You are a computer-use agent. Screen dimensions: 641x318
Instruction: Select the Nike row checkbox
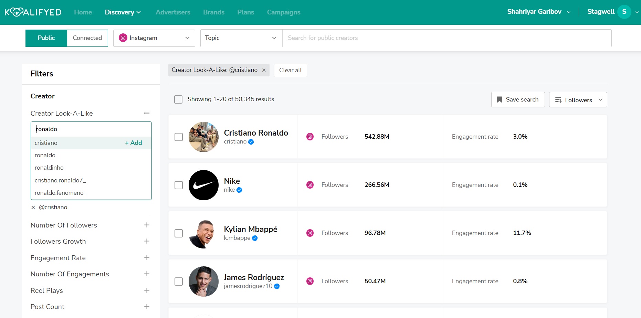tap(179, 185)
